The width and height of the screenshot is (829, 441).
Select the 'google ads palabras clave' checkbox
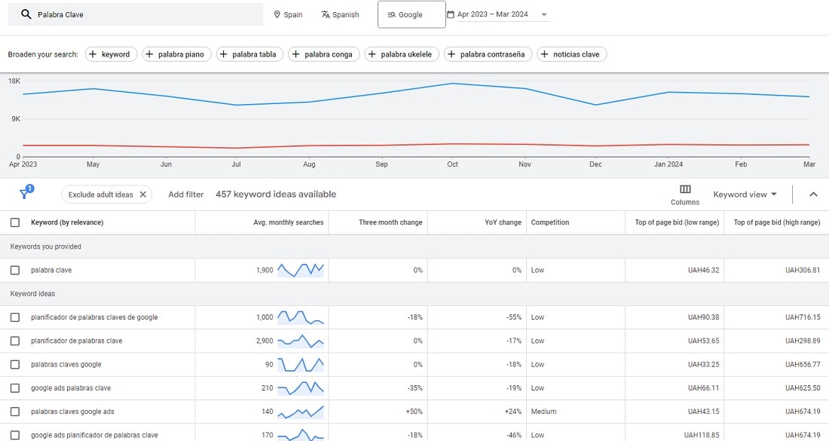(x=15, y=388)
